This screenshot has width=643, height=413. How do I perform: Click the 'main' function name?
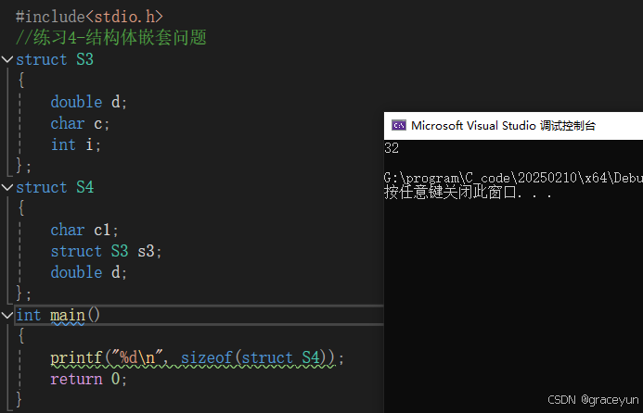point(68,315)
